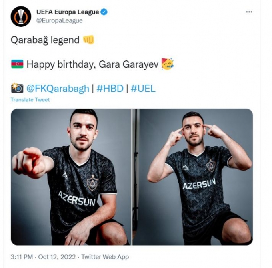Open the right photo with fingers on temples
The image size is (272, 268).
click(x=192, y=177)
